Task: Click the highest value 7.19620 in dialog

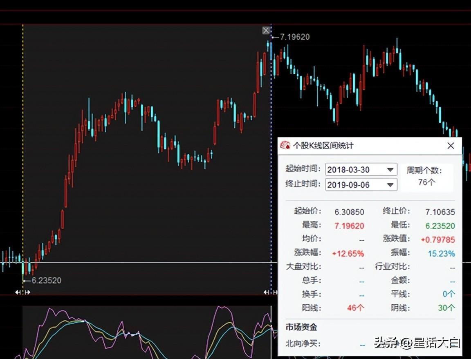Action: pyautogui.click(x=349, y=226)
